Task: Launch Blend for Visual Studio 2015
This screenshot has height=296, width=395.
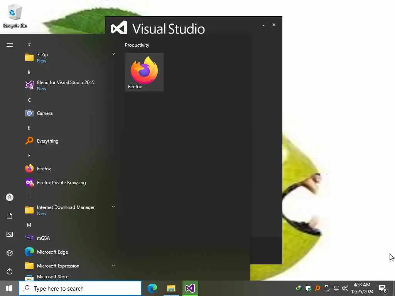Action: pyautogui.click(x=70, y=85)
